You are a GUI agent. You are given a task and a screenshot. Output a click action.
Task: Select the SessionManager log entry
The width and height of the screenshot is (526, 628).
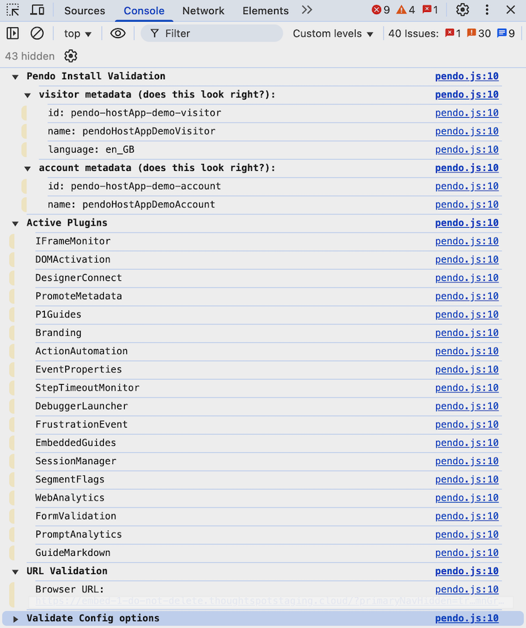(76, 461)
